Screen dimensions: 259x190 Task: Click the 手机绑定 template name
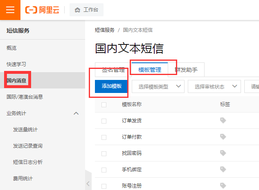click(x=132, y=170)
